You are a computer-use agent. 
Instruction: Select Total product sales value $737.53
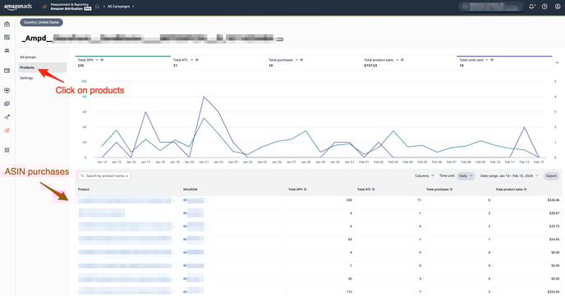coord(370,66)
